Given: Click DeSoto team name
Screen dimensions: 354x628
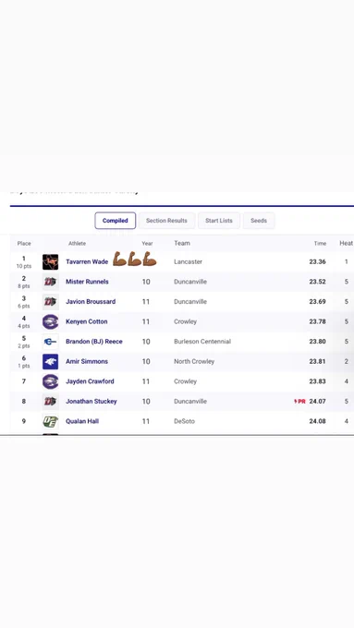Looking at the screenshot, I should pyautogui.click(x=185, y=421).
